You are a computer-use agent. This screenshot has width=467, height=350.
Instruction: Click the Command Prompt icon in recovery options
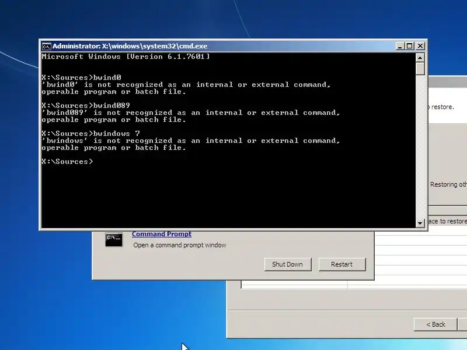pos(114,239)
